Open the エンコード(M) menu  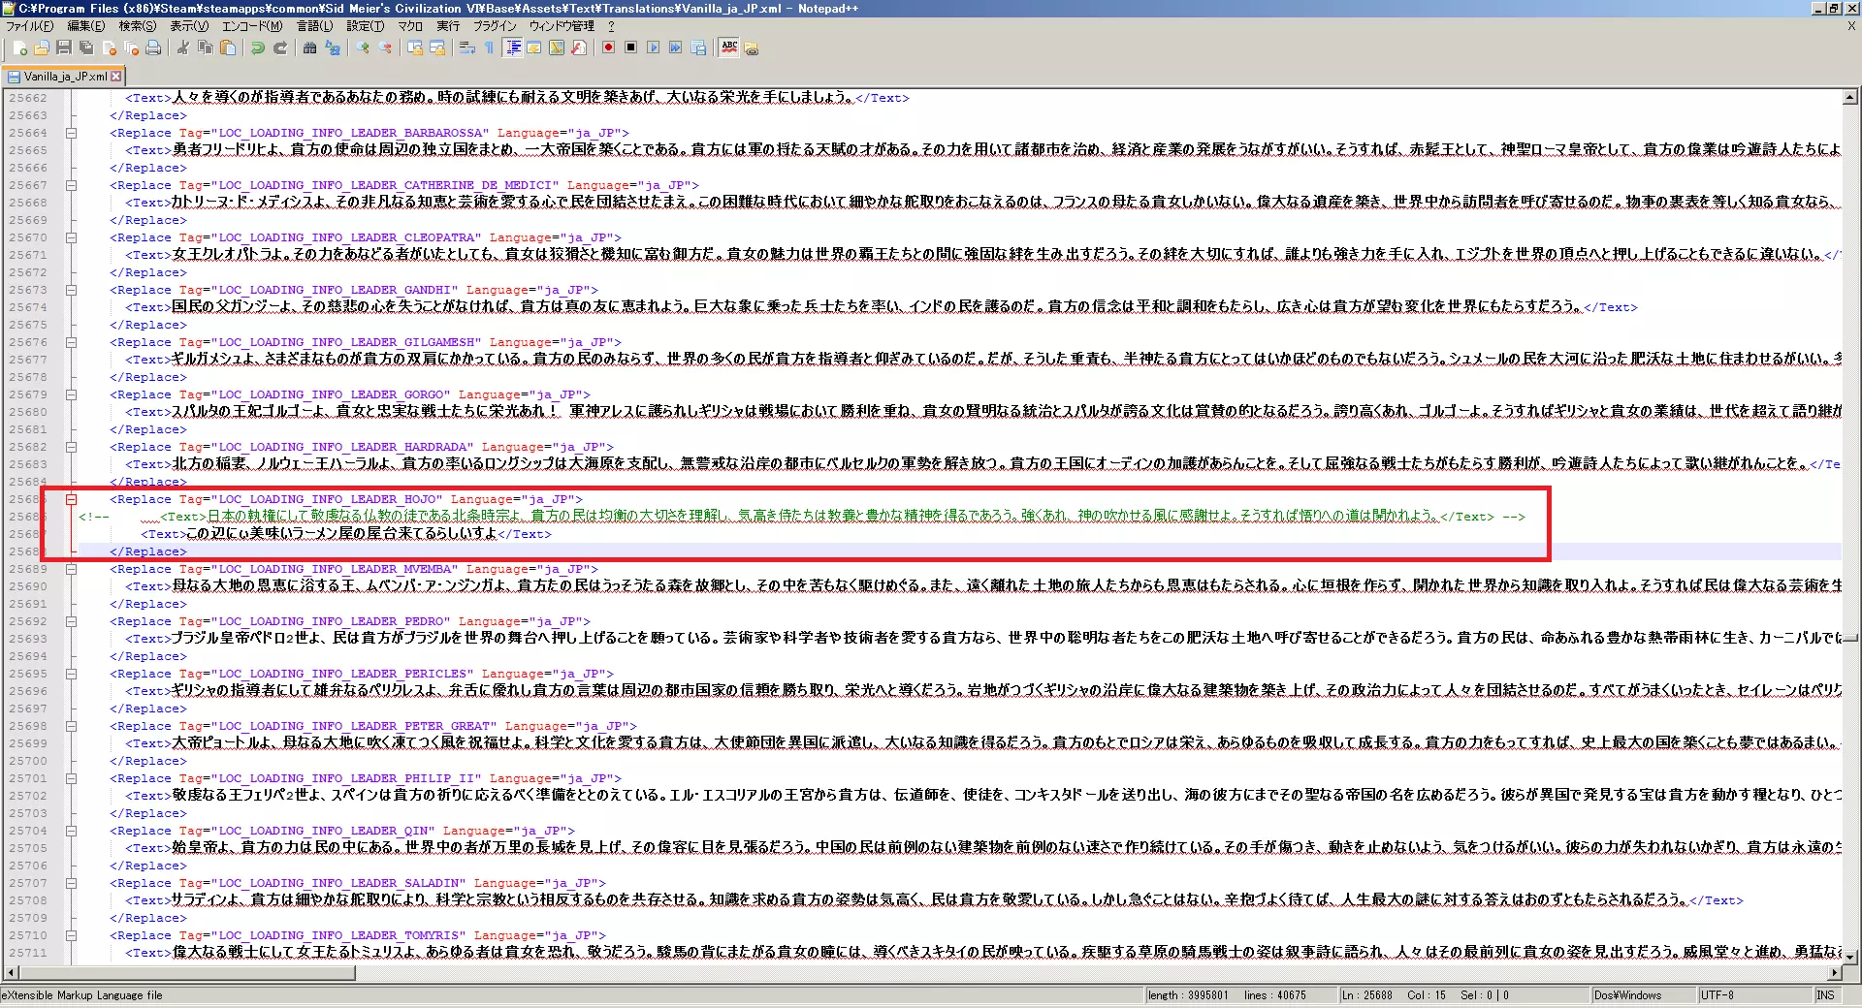[252, 26]
